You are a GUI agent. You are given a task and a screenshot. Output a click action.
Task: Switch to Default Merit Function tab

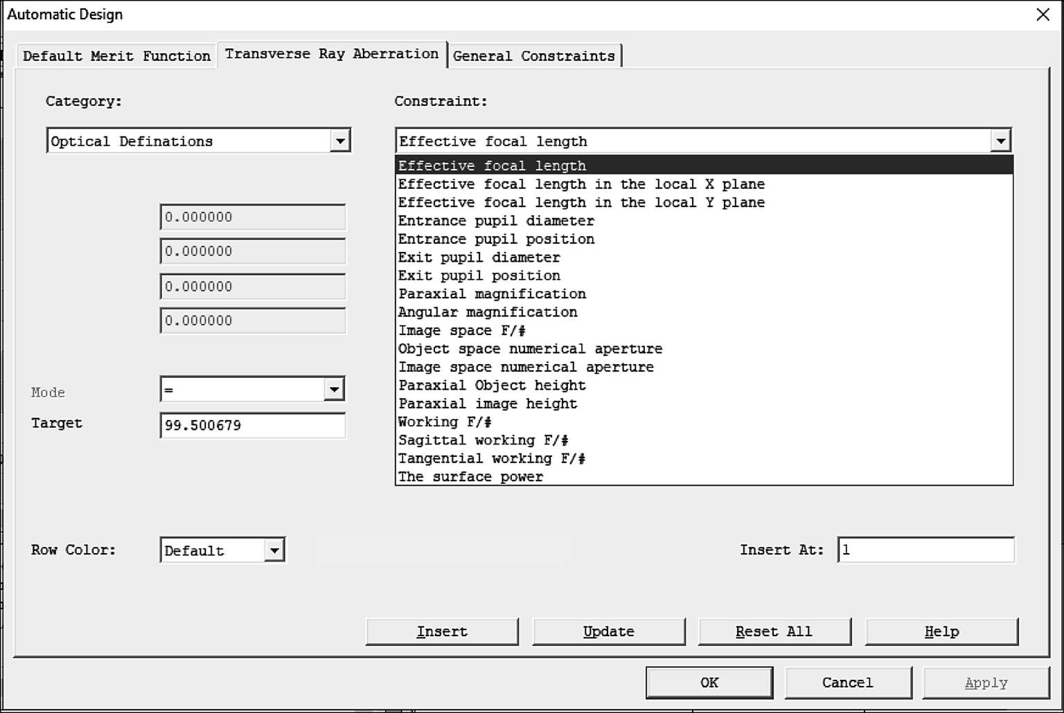click(116, 56)
